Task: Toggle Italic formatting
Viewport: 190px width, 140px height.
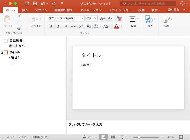Action: 58,26
